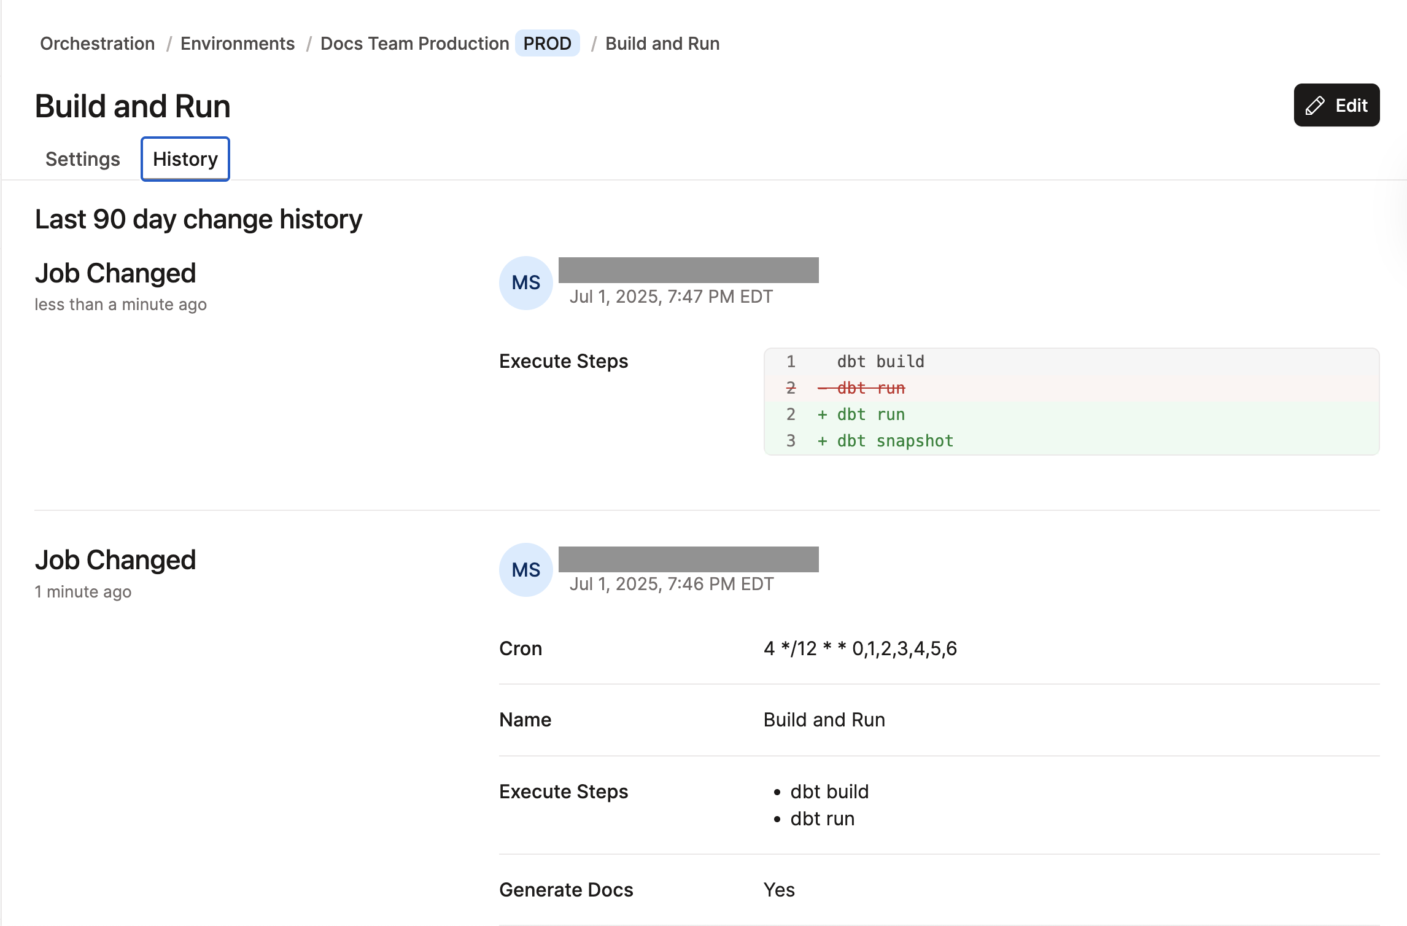Viewport: 1407px width, 926px height.
Task: Click the 'Job Changed' heading from a minute ago
Action: tap(115, 559)
